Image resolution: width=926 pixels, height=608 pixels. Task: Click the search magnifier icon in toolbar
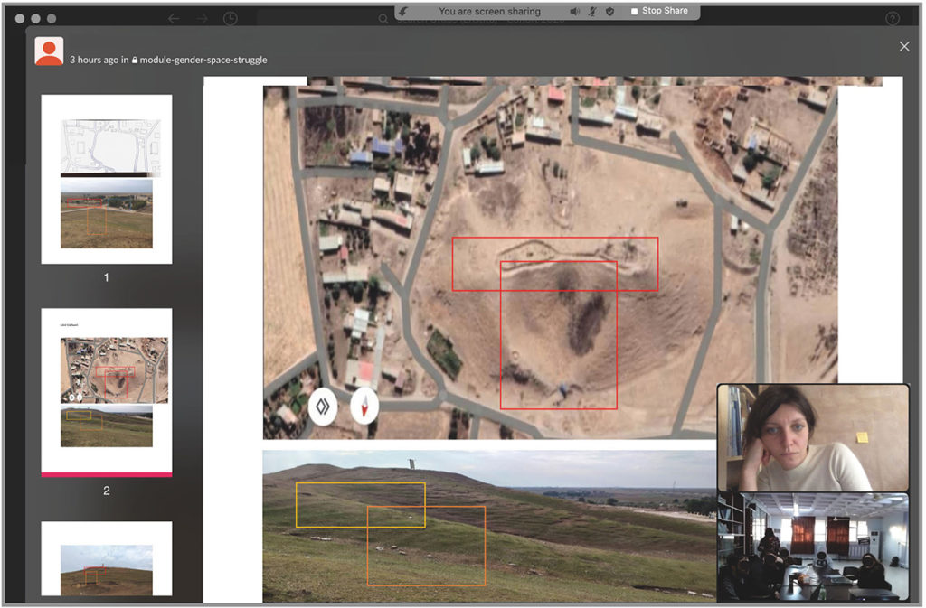[383, 20]
